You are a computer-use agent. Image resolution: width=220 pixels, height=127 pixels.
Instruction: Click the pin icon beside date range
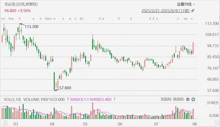(x=193, y=11)
